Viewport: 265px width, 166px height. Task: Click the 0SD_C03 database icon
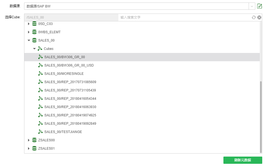(x=34, y=24)
